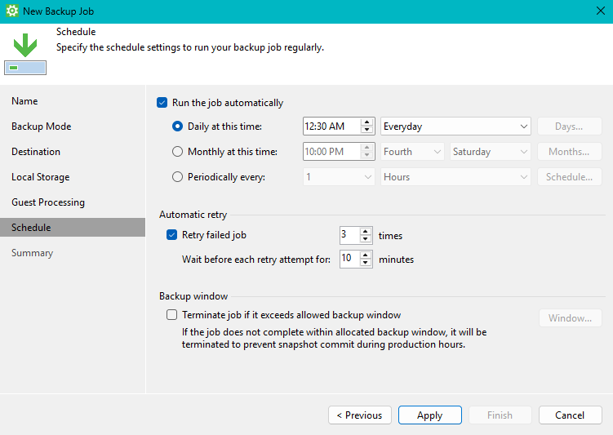Screen dimensions: 613x435
Task: Choose the Periodically every radio button
Action: 178,177
